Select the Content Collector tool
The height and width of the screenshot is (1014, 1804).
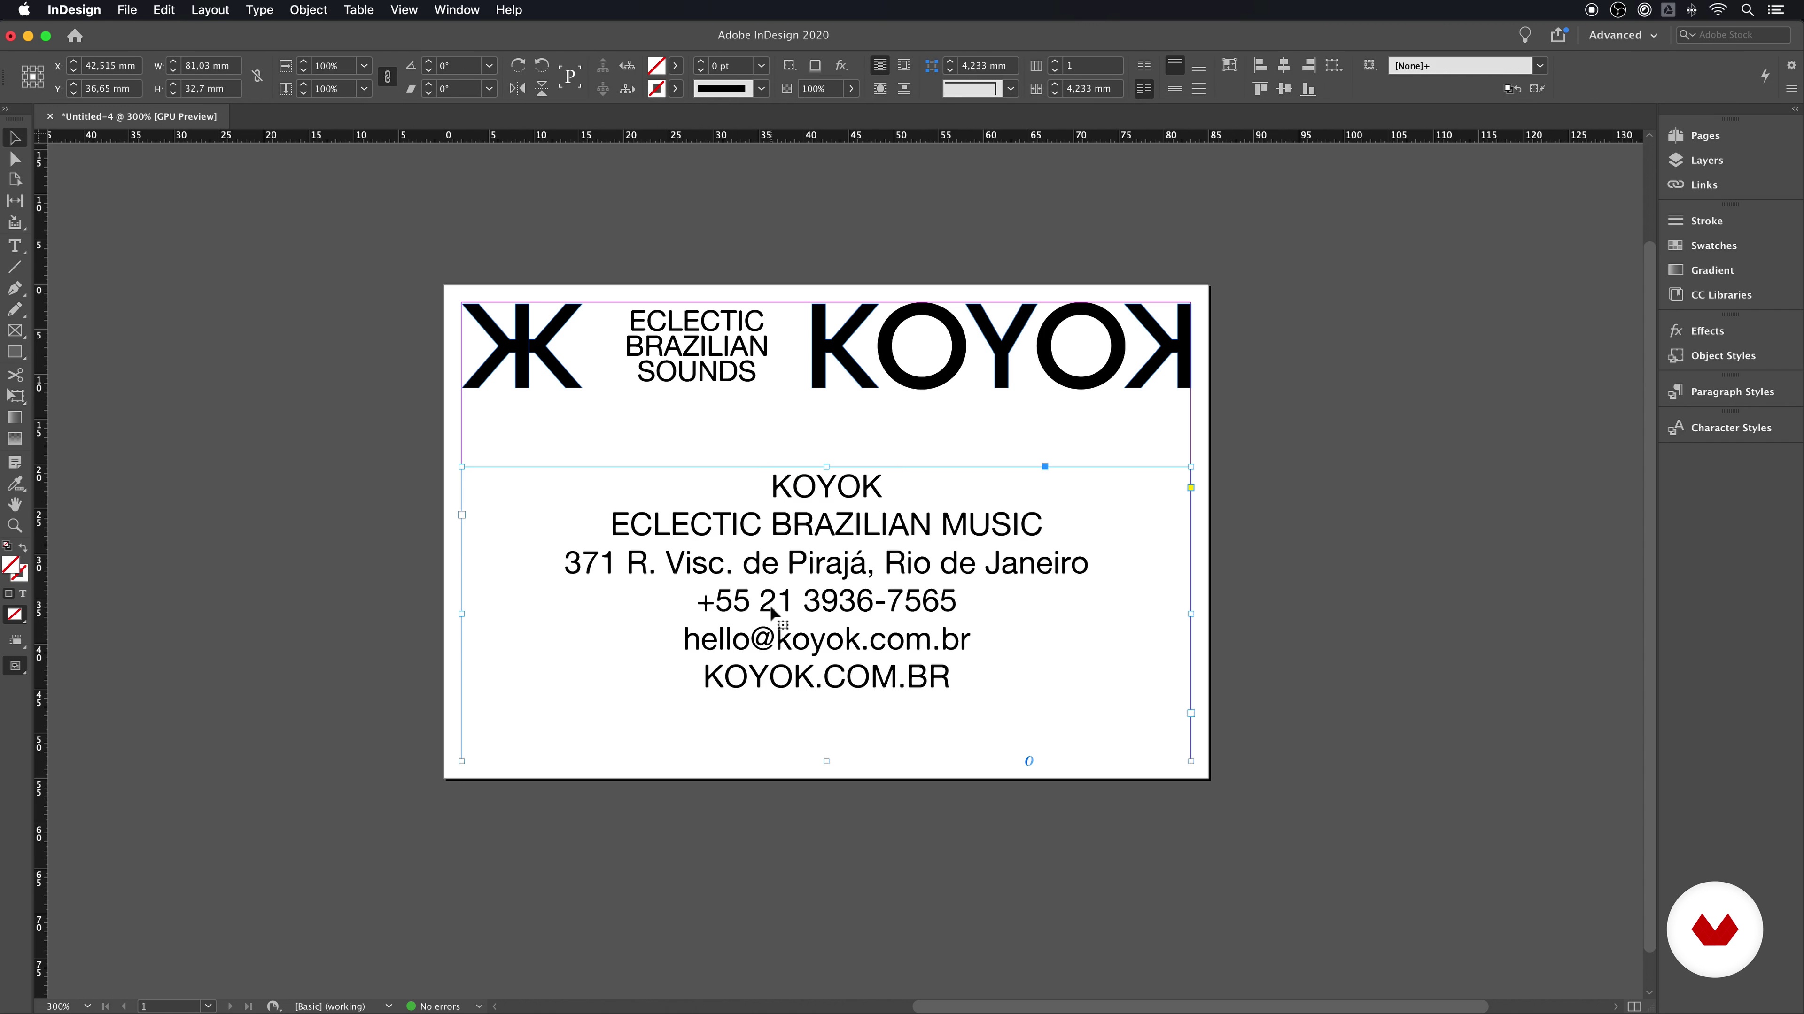coord(15,223)
